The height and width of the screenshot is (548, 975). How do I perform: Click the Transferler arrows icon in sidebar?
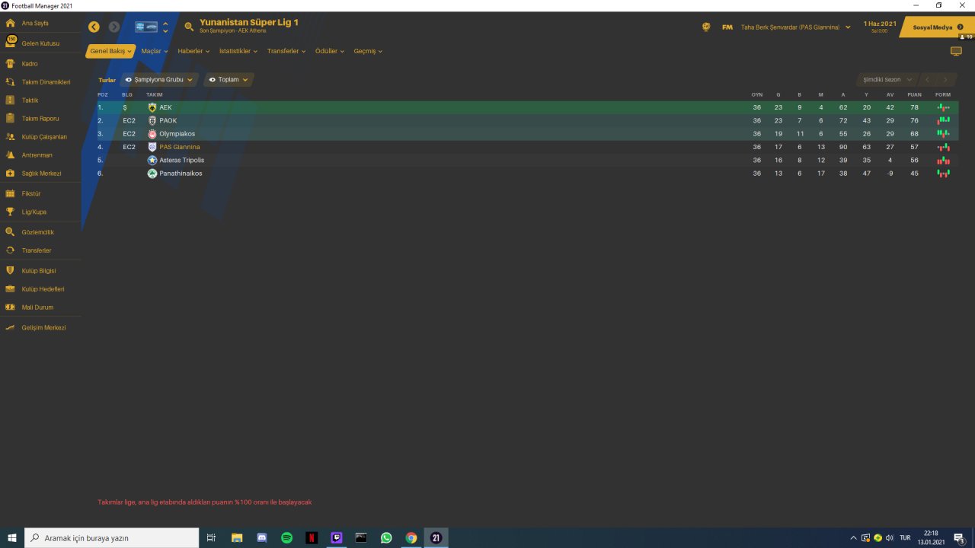[x=11, y=250]
